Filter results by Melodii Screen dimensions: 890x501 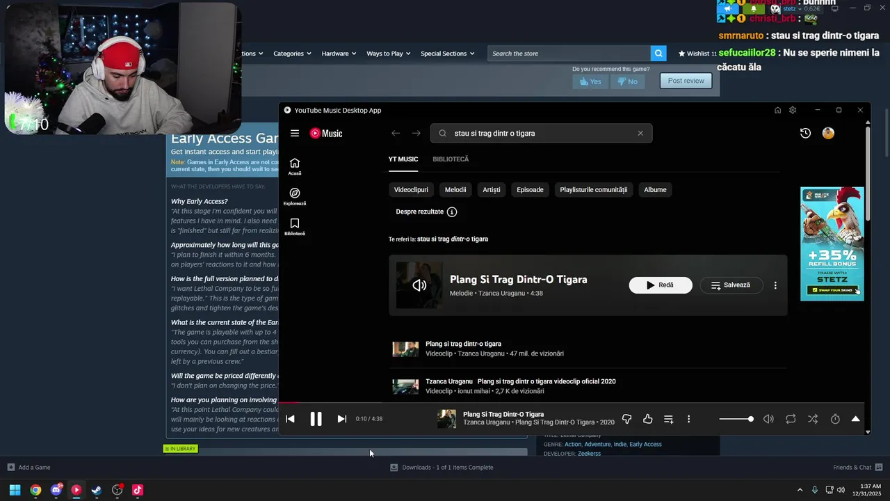[455, 189]
